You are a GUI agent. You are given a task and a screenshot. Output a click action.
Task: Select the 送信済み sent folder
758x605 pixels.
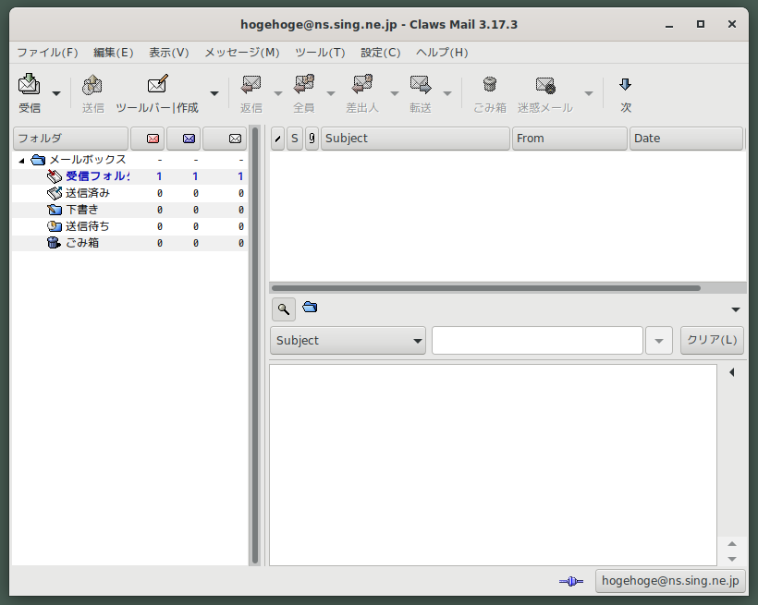click(129, 193)
